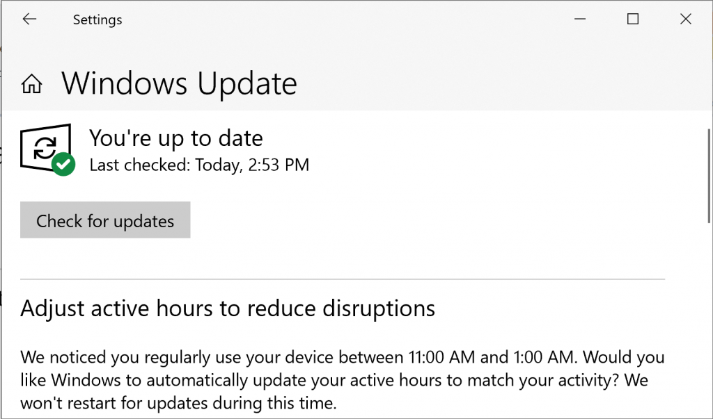Image resolution: width=713 pixels, height=419 pixels.
Task: Close the Settings window
Action: pyautogui.click(x=685, y=19)
